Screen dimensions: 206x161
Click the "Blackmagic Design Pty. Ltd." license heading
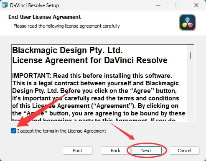coord(67,50)
